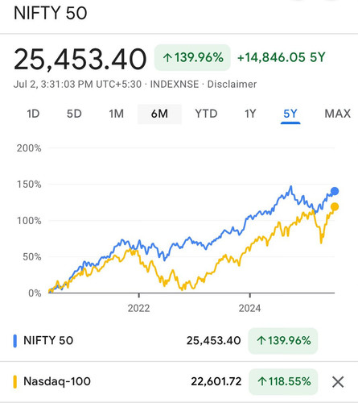Click the 2024 marker on chart axis

(249, 308)
